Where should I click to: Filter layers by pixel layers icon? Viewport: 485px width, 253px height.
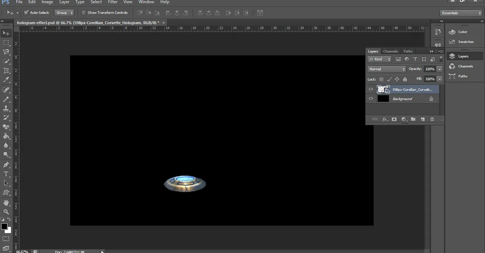coord(398,59)
